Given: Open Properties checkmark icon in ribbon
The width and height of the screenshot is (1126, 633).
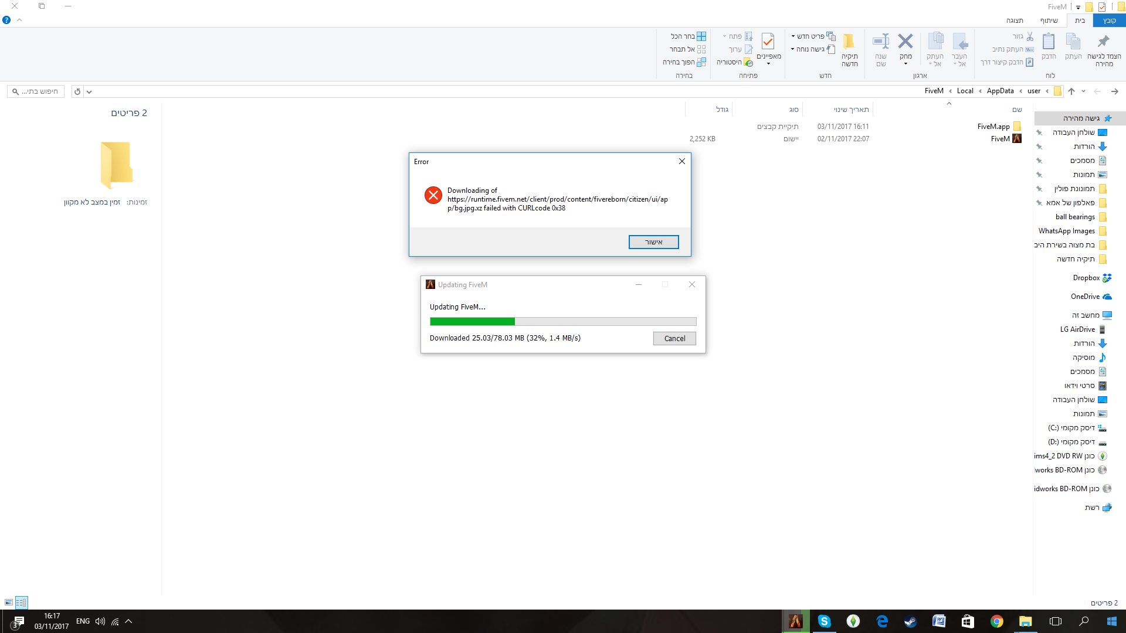Looking at the screenshot, I should coord(768,42).
